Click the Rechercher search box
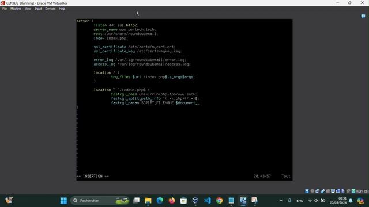The width and height of the screenshot is (369, 207). coord(100,201)
